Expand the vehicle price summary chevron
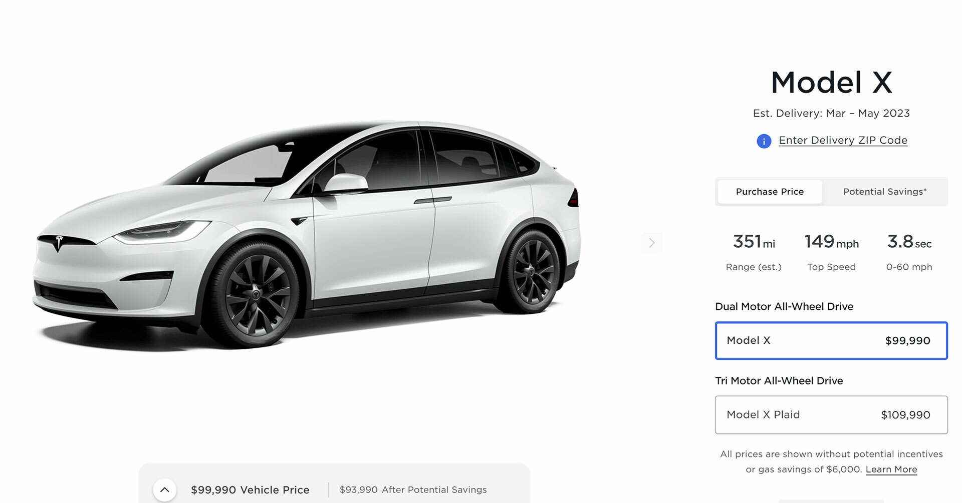 pos(164,490)
